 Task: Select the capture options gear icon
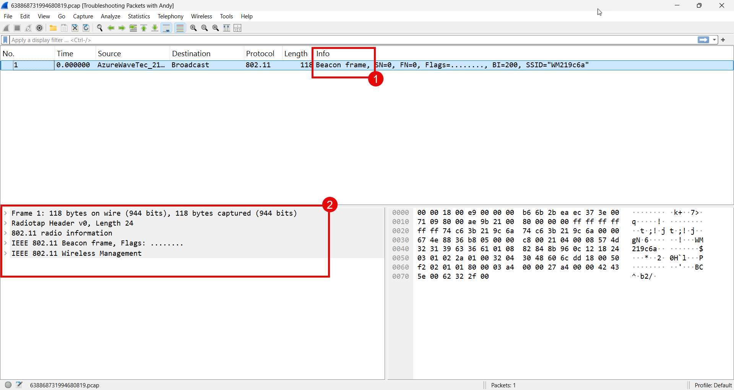[39, 28]
